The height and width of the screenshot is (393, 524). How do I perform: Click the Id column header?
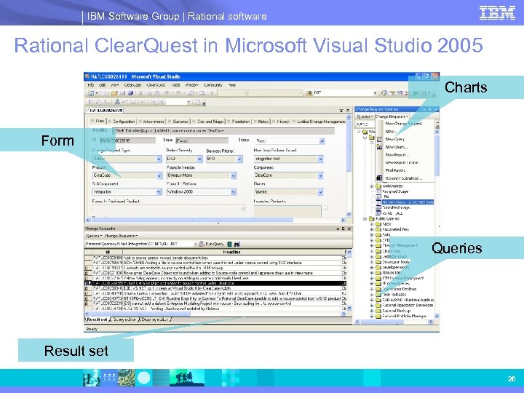point(108,252)
